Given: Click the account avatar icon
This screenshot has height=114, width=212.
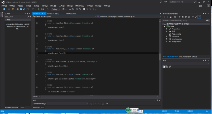Looking at the screenshot, I should 208,6.
